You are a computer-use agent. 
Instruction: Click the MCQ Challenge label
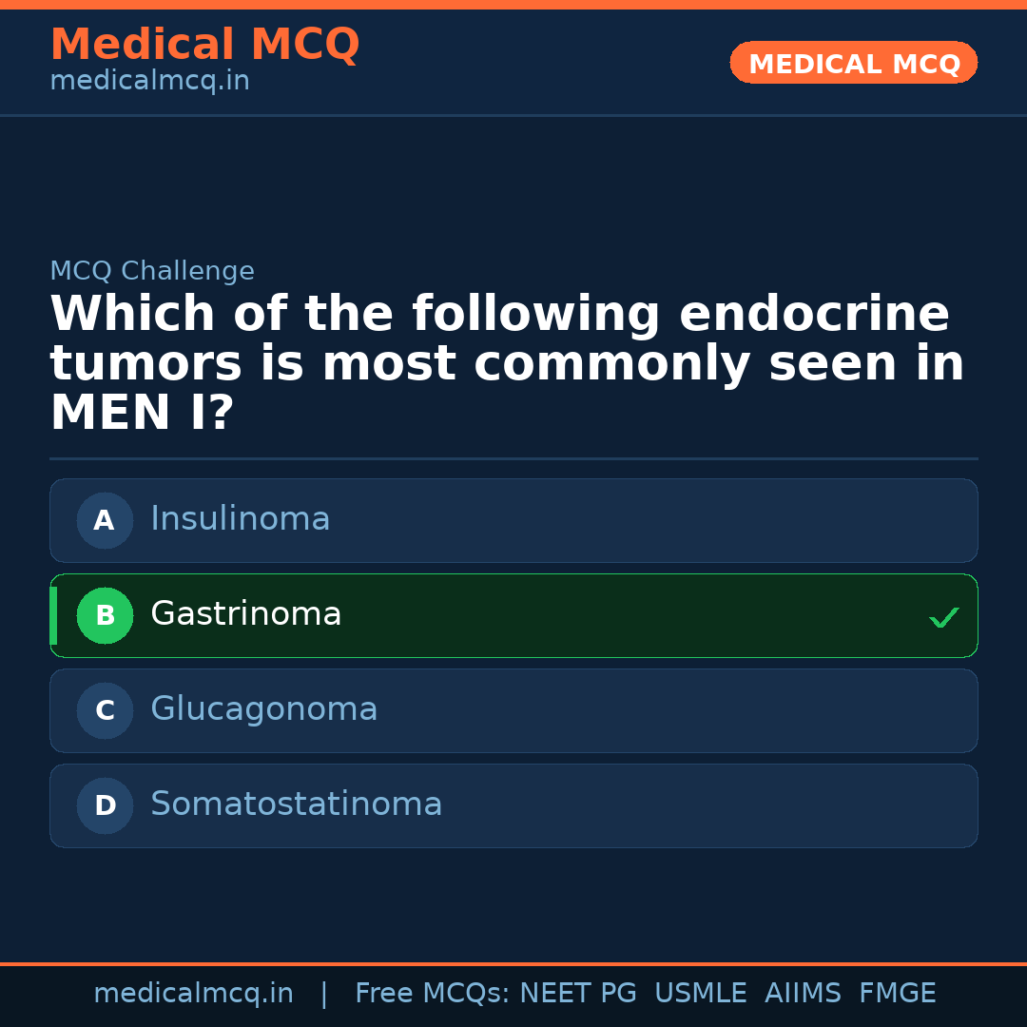coord(152,271)
